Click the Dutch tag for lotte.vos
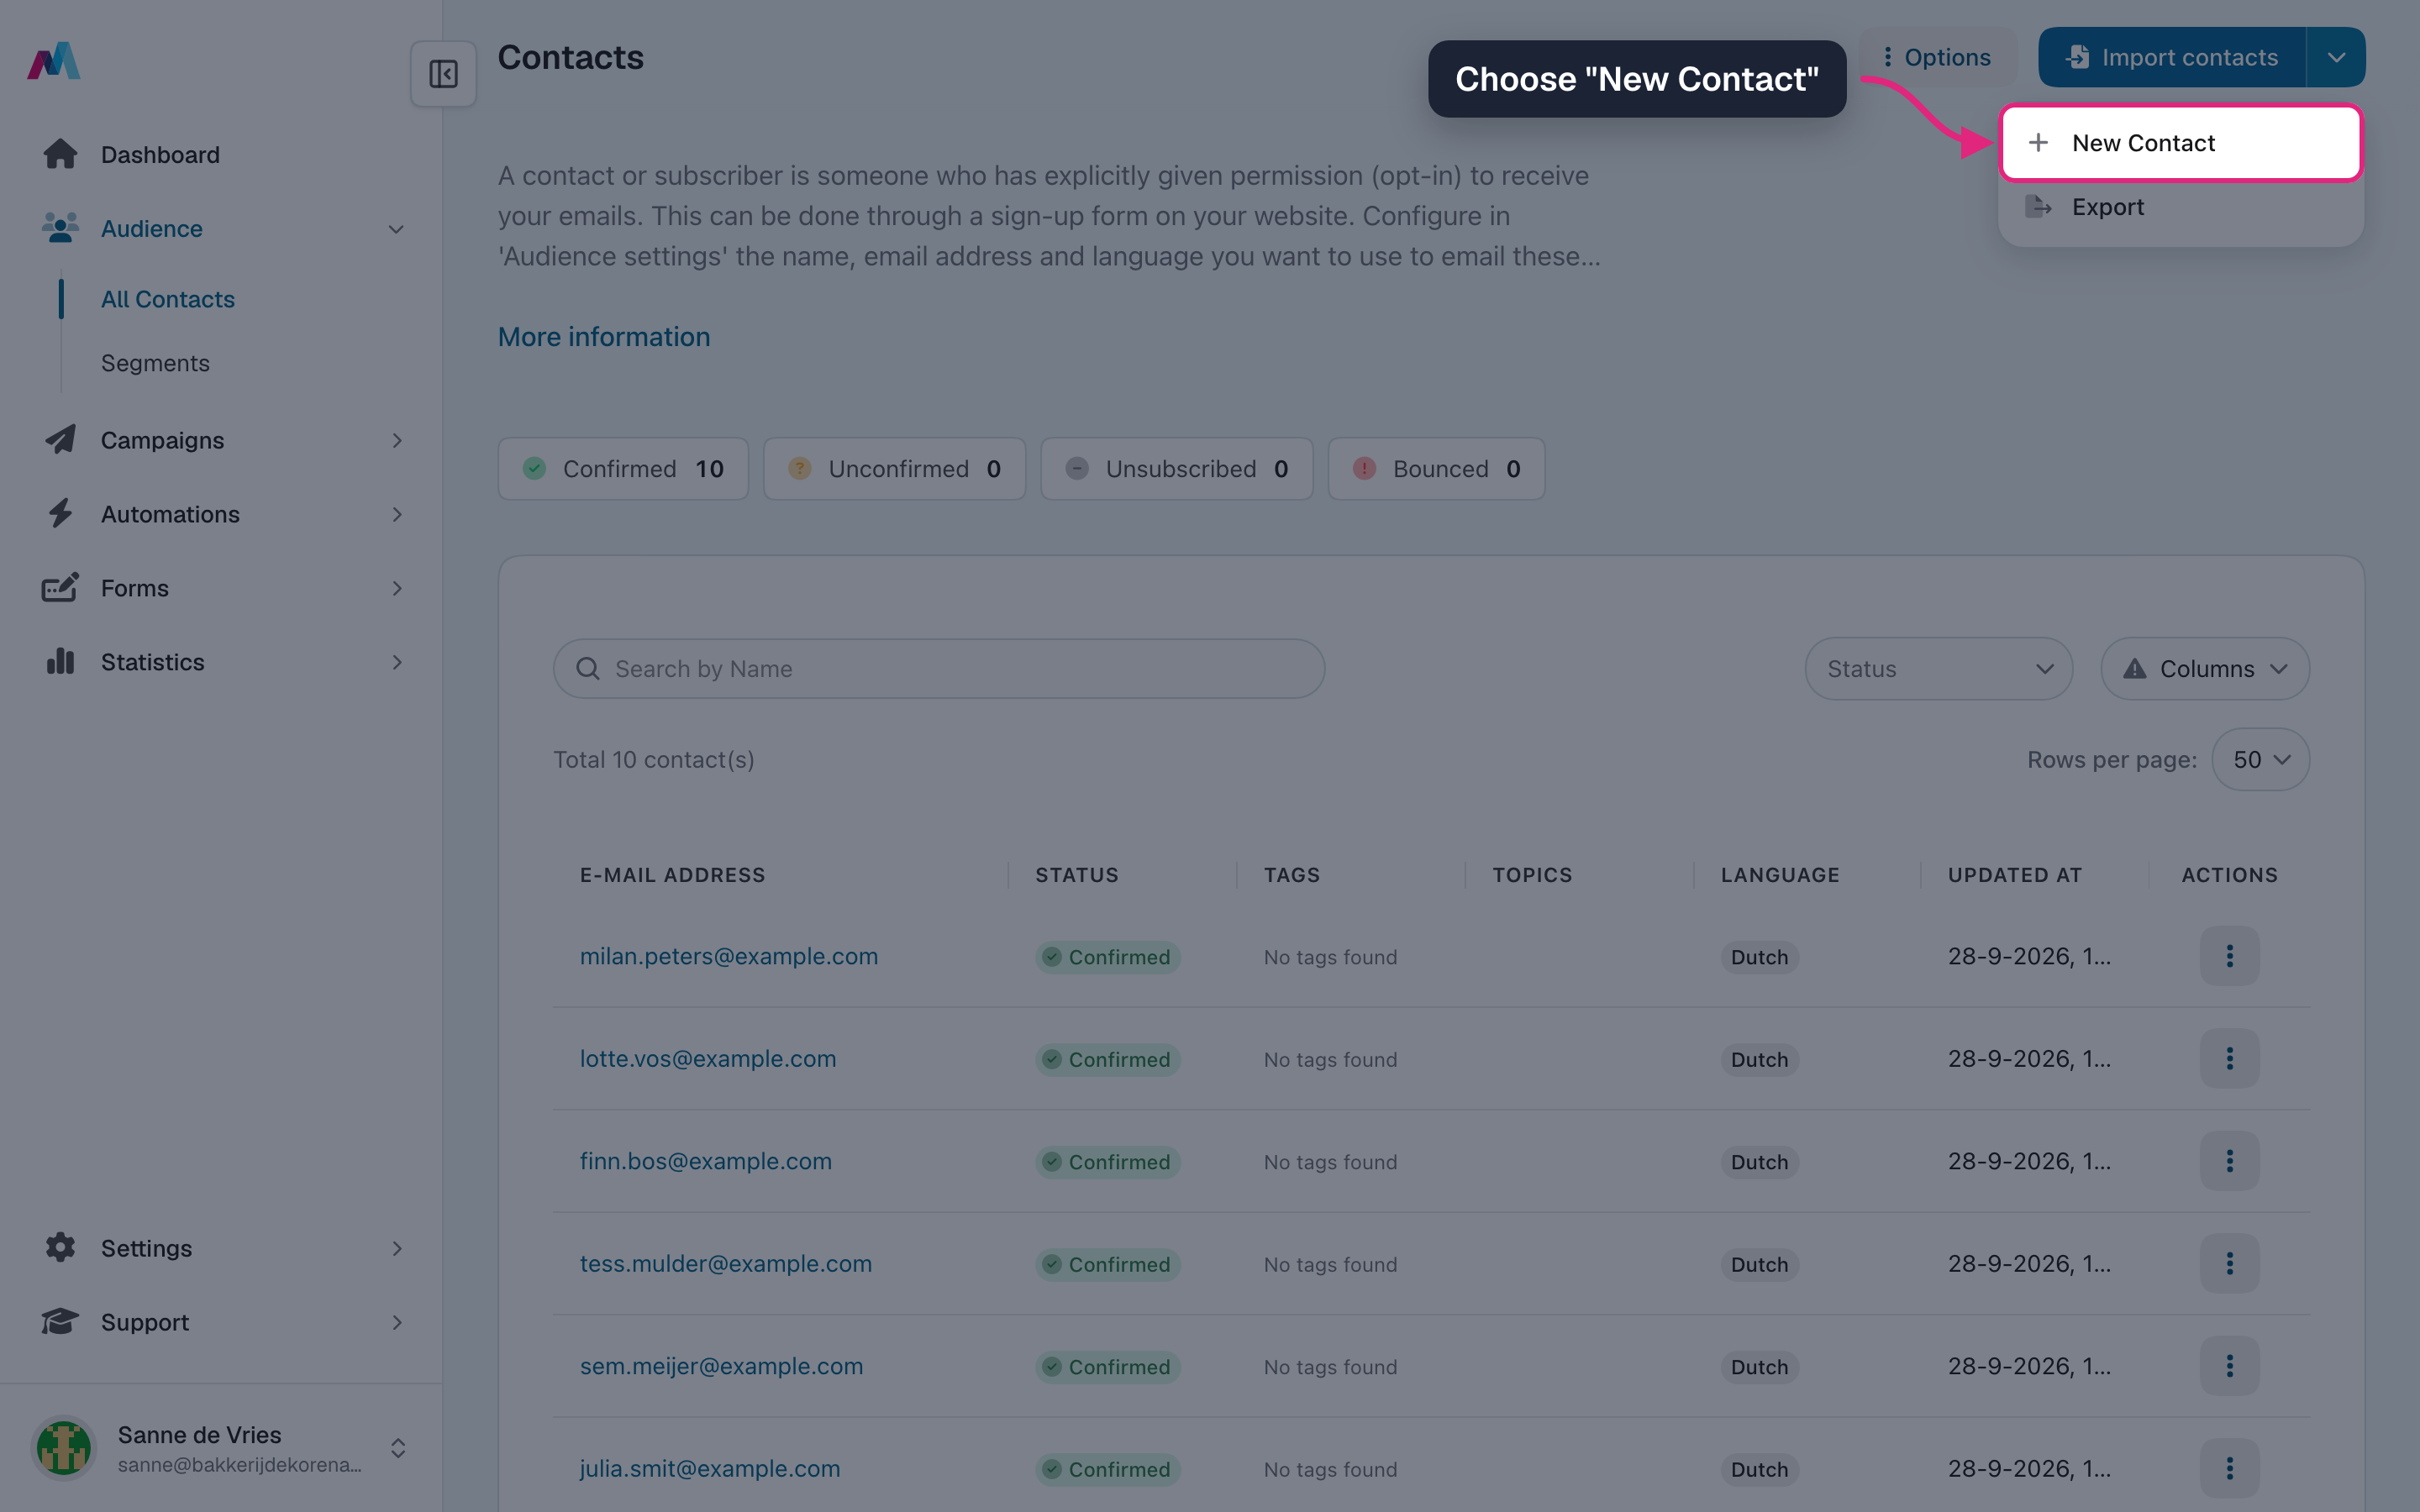Viewport: 2420px width, 1512px height. tap(1759, 1060)
